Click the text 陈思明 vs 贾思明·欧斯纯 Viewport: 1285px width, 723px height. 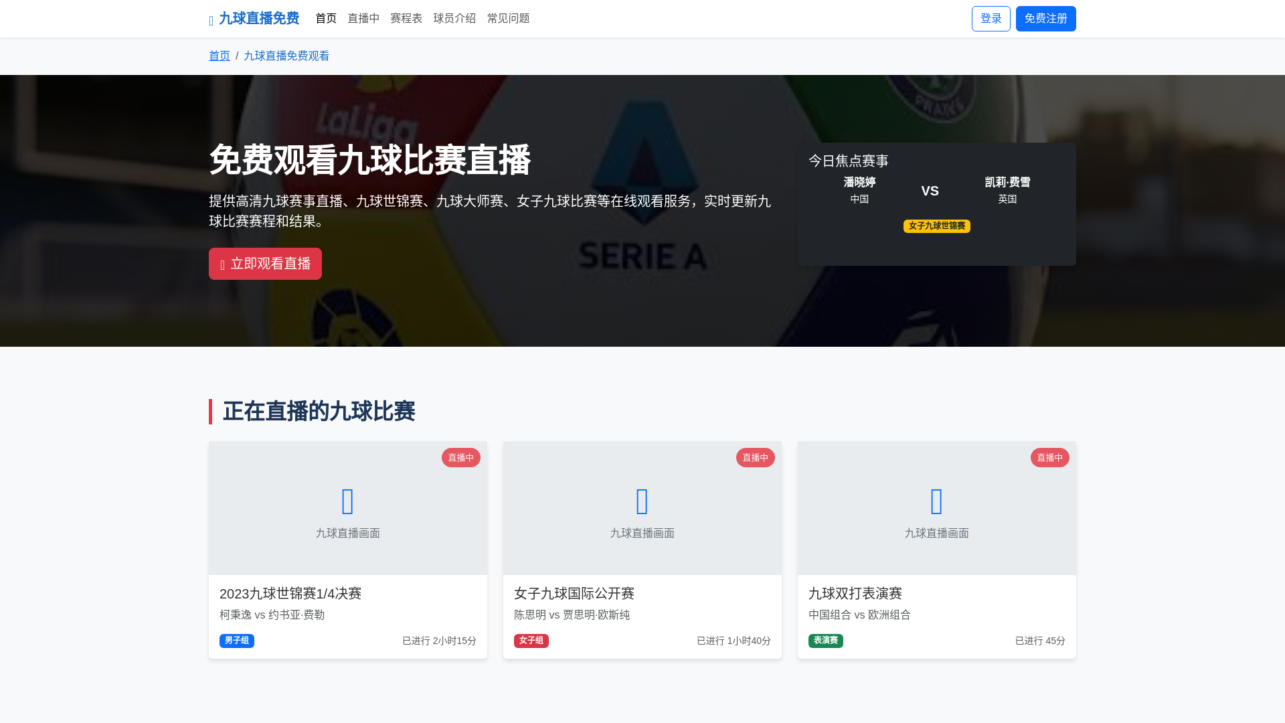[572, 615]
